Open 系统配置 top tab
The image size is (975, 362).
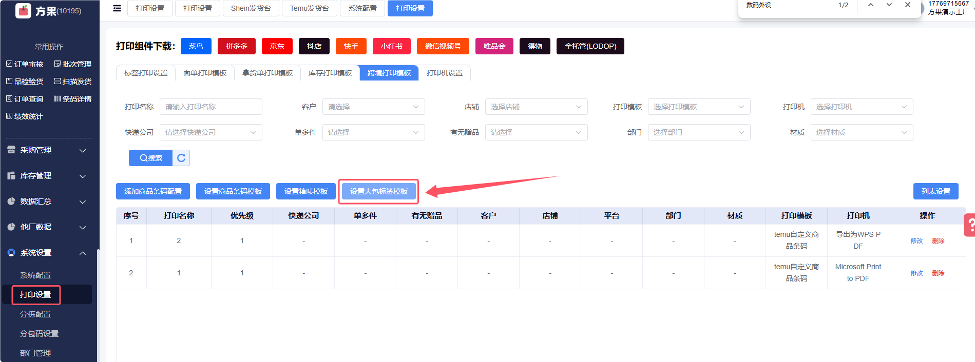362,8
